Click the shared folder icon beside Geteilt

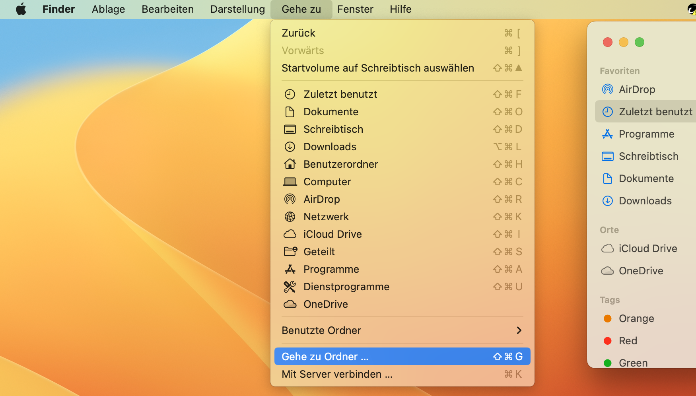[x=290, y=252]
